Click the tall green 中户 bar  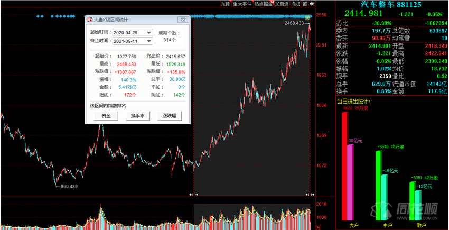[x=378, y=186]
